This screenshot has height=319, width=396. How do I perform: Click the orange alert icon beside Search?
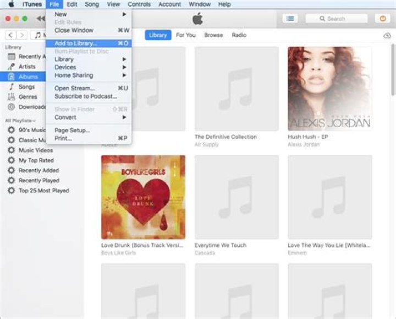pos(383,19)
